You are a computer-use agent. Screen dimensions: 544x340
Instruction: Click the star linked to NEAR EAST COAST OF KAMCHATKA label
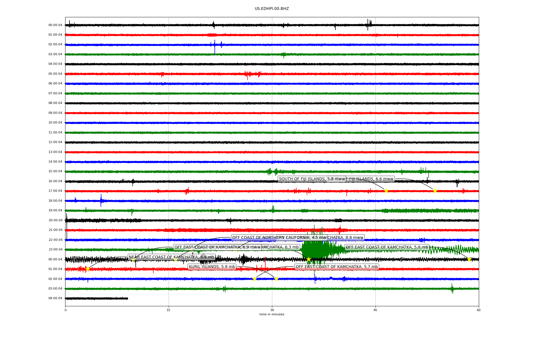(x=88, y=269)
